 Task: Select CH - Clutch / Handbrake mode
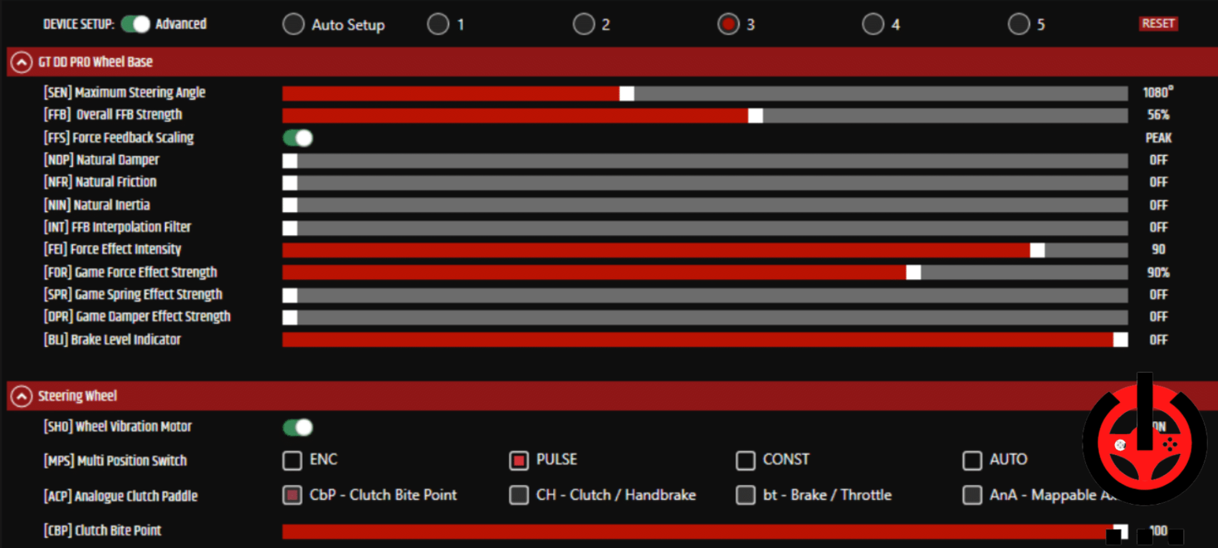[x=519, y=495]
